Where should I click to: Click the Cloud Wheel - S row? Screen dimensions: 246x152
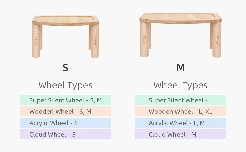(x=65, y=134)
